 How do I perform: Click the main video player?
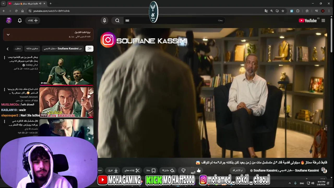(212, 93)
